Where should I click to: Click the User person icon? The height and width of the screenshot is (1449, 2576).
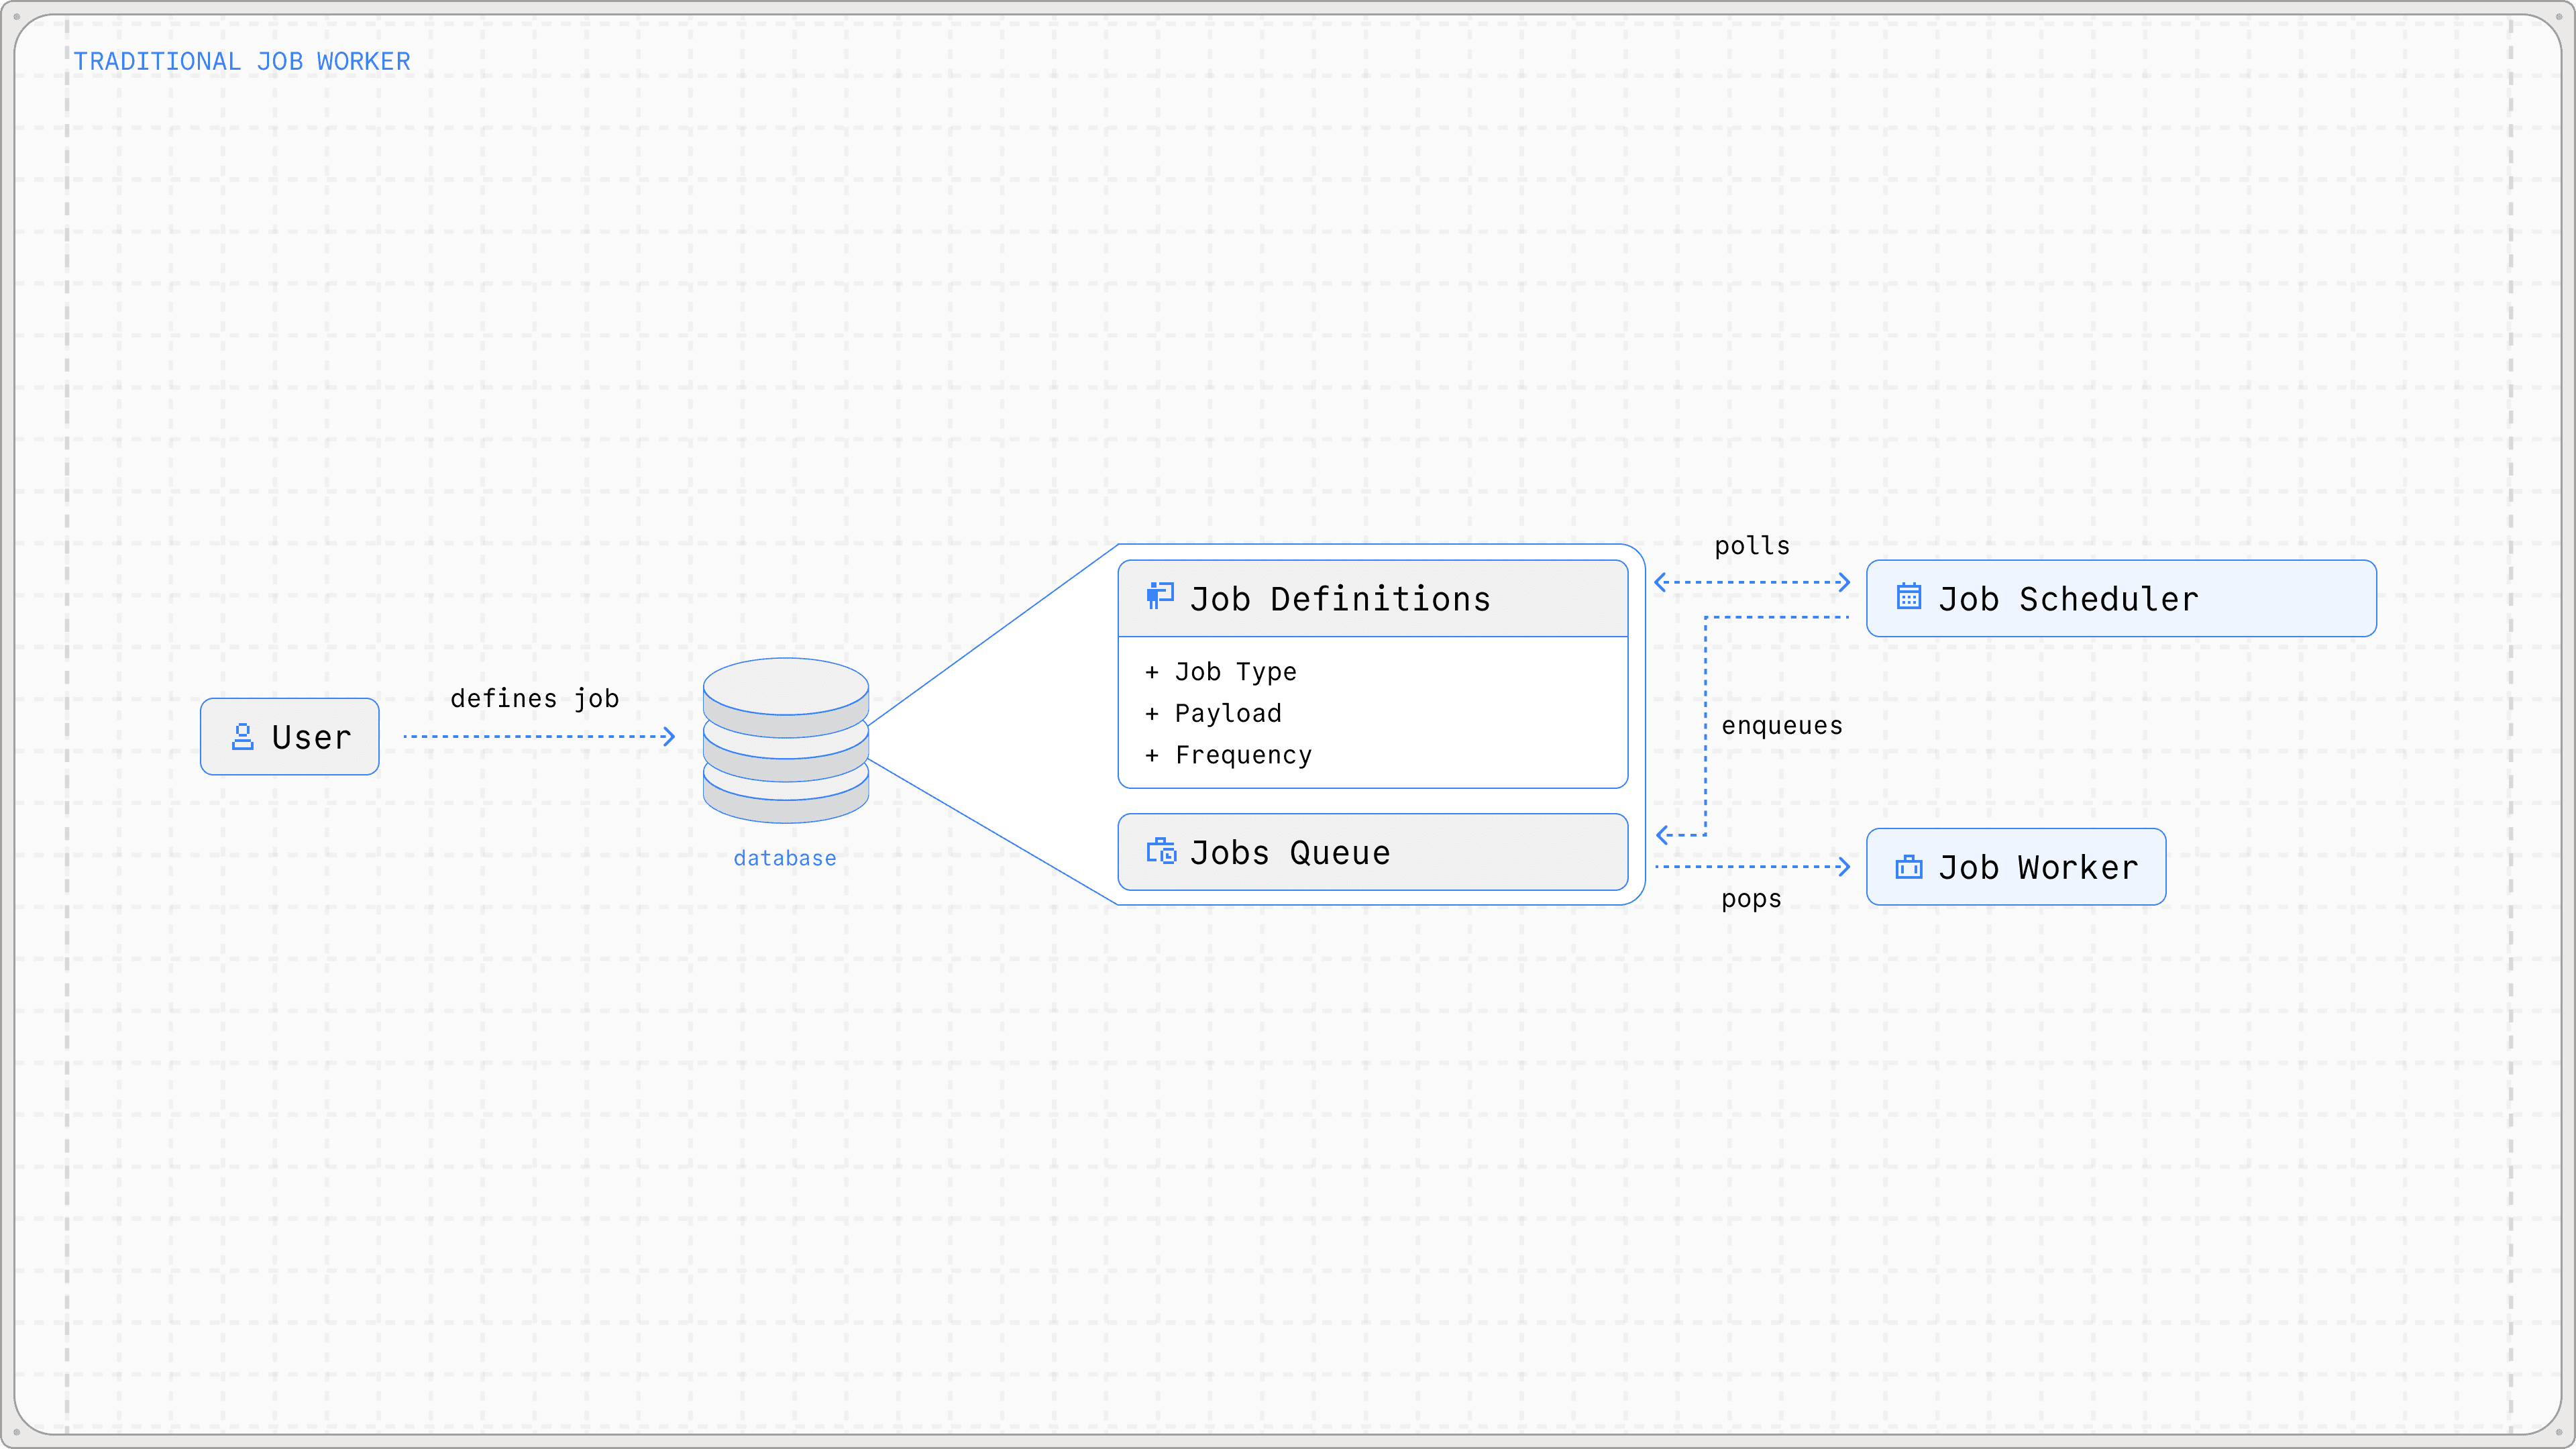coord(242,737)
